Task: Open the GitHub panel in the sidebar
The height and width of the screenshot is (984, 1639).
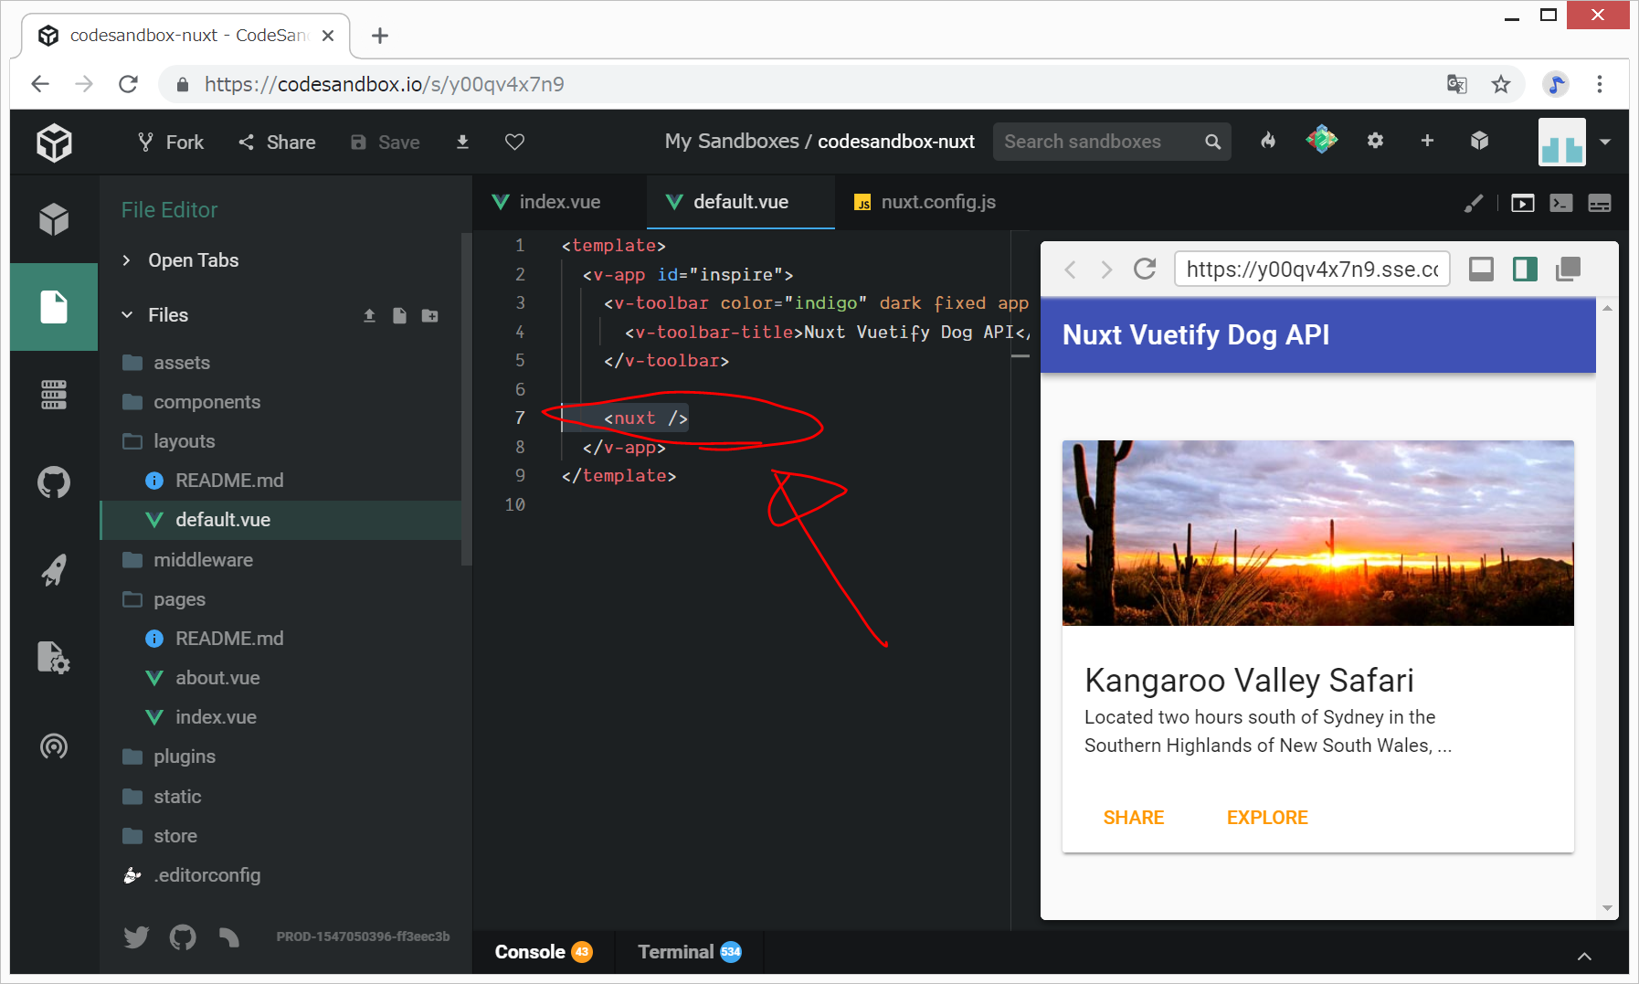Action: 54,481
